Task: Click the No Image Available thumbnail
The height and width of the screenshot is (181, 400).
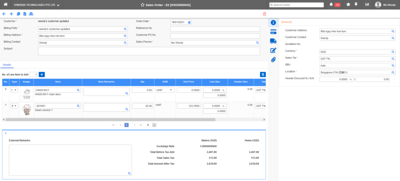Action: tap(27, 94)
